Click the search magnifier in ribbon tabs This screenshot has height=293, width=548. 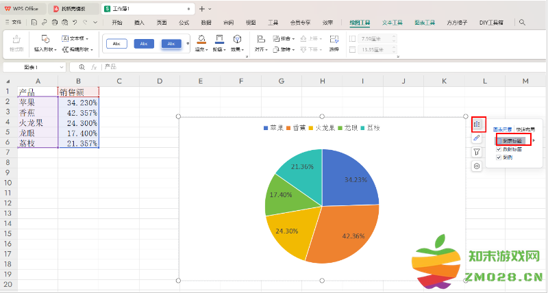point(522,22)
